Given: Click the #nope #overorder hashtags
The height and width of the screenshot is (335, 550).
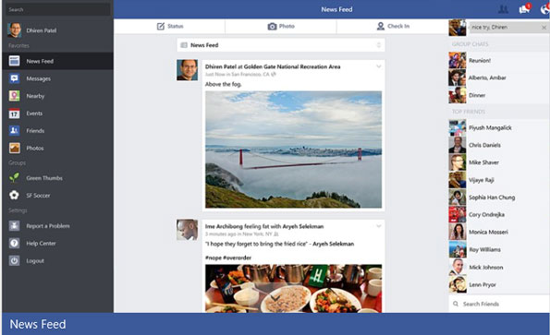Looking at the screenshot, I should (x=228, y=257).
